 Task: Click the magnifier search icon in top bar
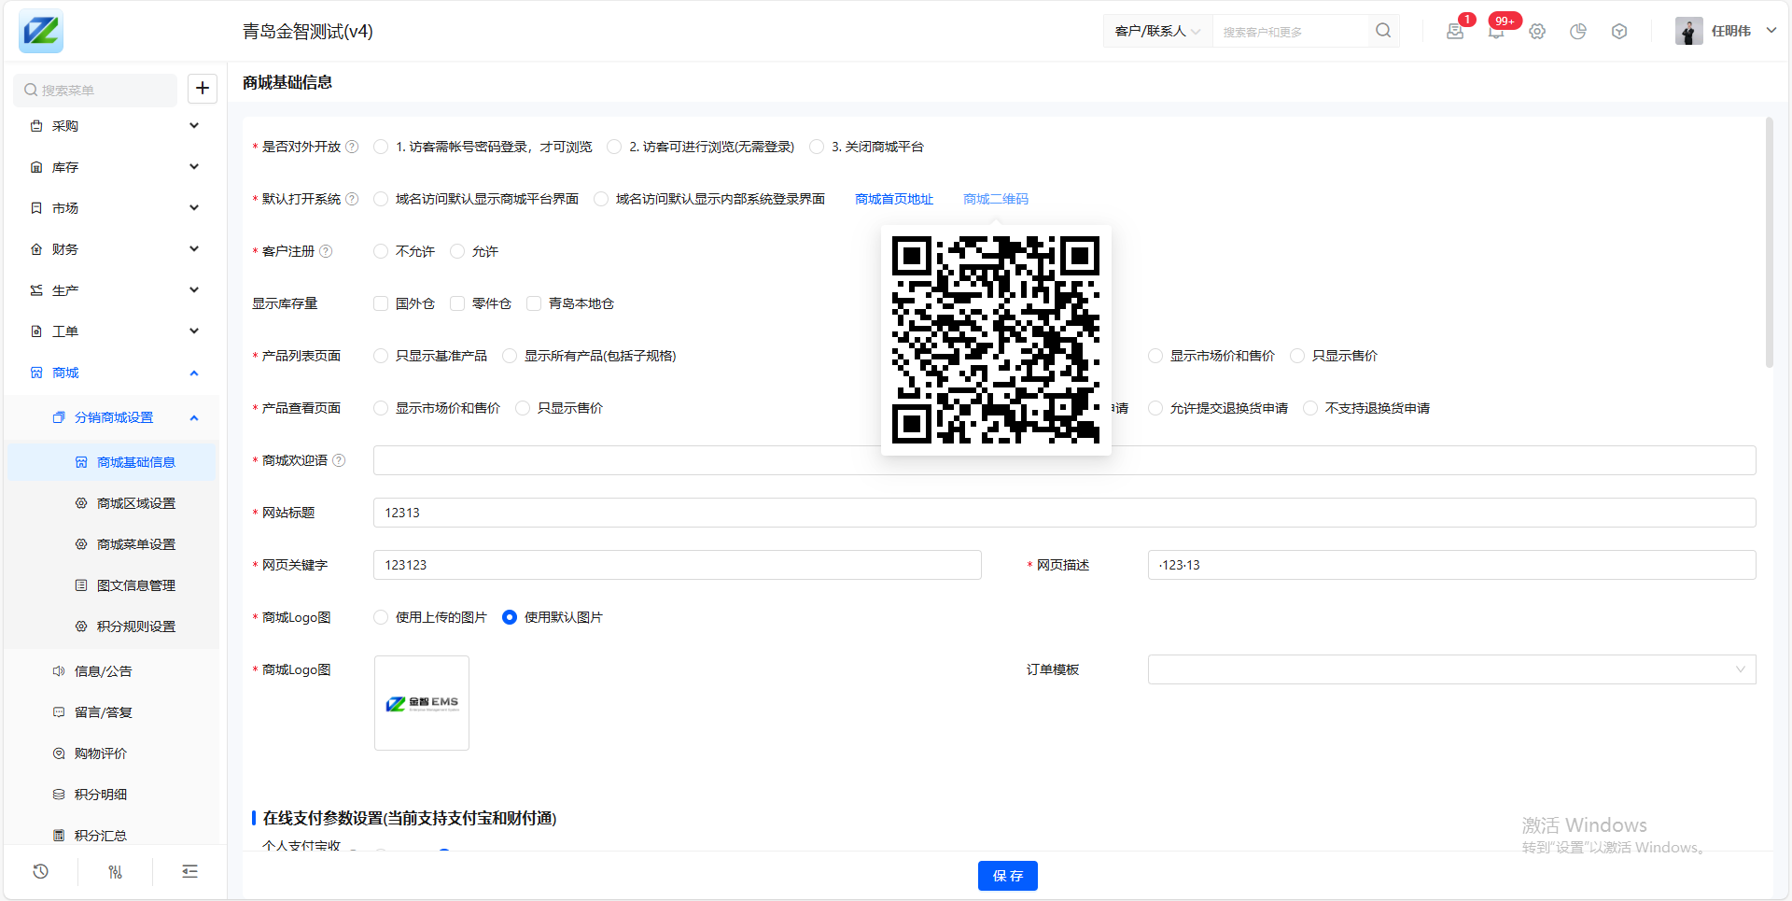coord(1383,31)
